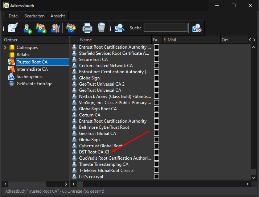
Task: Click into the Suche search field
Action: coord(166,28)
